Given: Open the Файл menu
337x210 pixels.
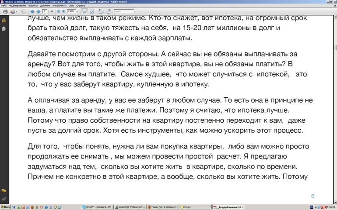Looking at the screenshot, I should click(x=4, y=6).
